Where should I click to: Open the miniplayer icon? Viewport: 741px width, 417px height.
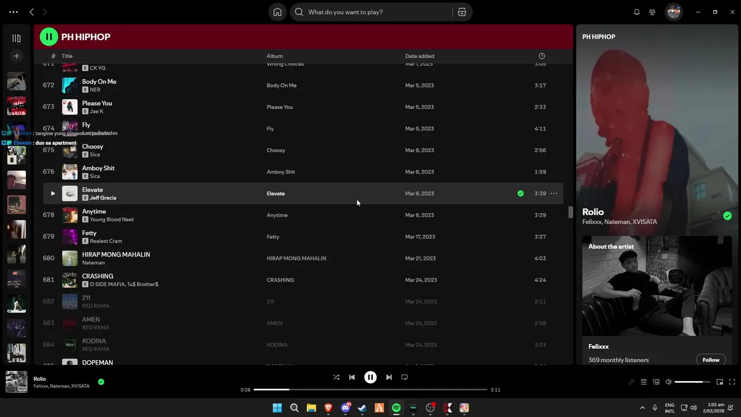720,382
